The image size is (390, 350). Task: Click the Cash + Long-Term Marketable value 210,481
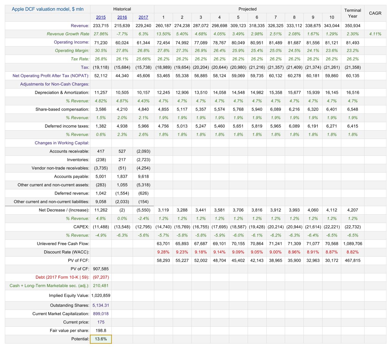pos(101,286)
